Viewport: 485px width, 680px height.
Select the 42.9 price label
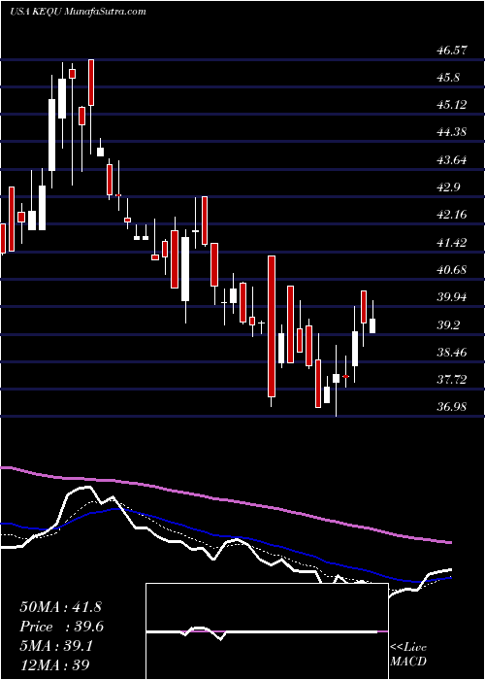(448, 187)
